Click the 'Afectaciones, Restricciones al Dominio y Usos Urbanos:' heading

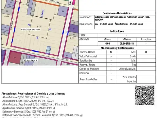tap(33, 94)
